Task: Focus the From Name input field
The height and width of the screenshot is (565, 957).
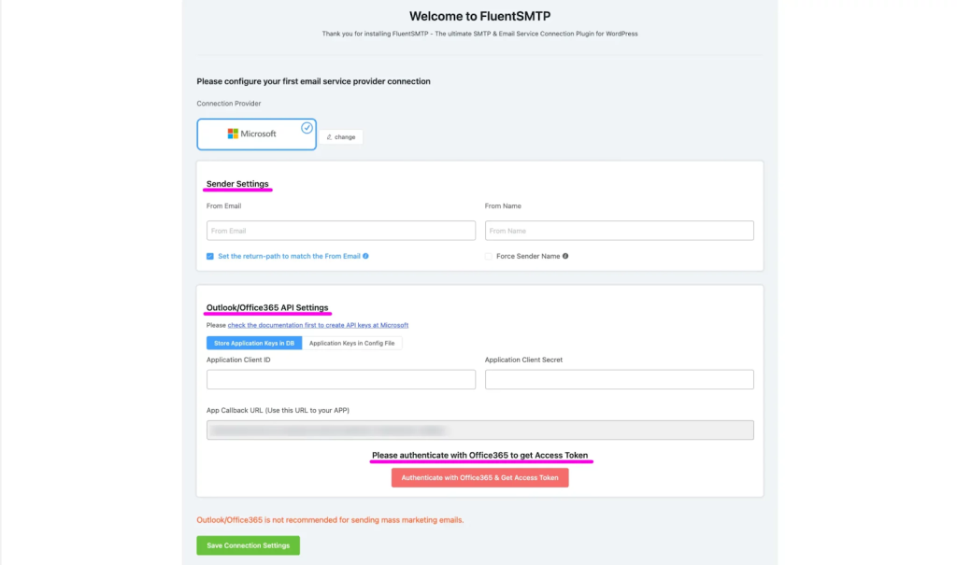Action: 619,231
